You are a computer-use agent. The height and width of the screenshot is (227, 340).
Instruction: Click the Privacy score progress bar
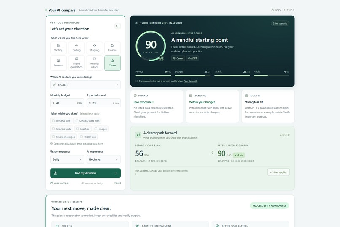(153, 76)
